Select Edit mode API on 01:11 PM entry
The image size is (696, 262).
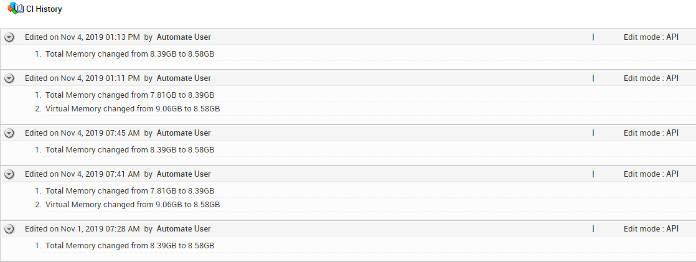651,78
